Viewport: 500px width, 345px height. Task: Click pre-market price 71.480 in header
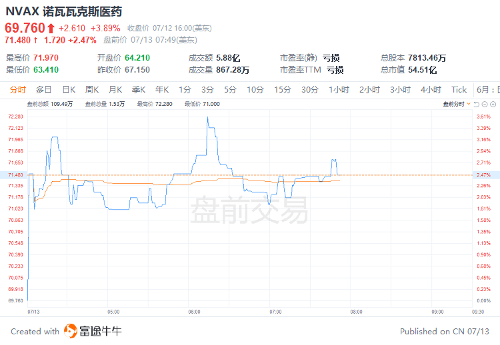pyautogui.click(x=17, y=40)
